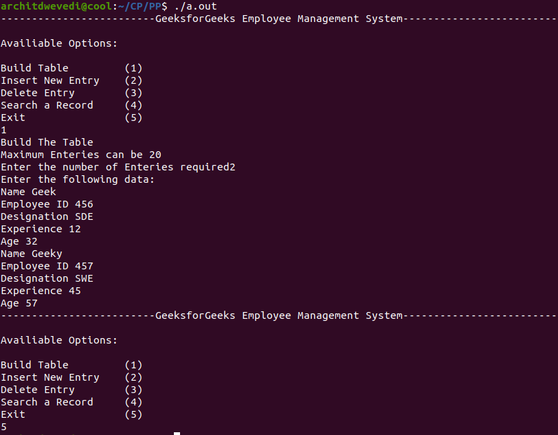Click the 'Experience 12' line
The width and height of the screenshot is (558, 435).
pyautogui.click(x=41, y=229)
